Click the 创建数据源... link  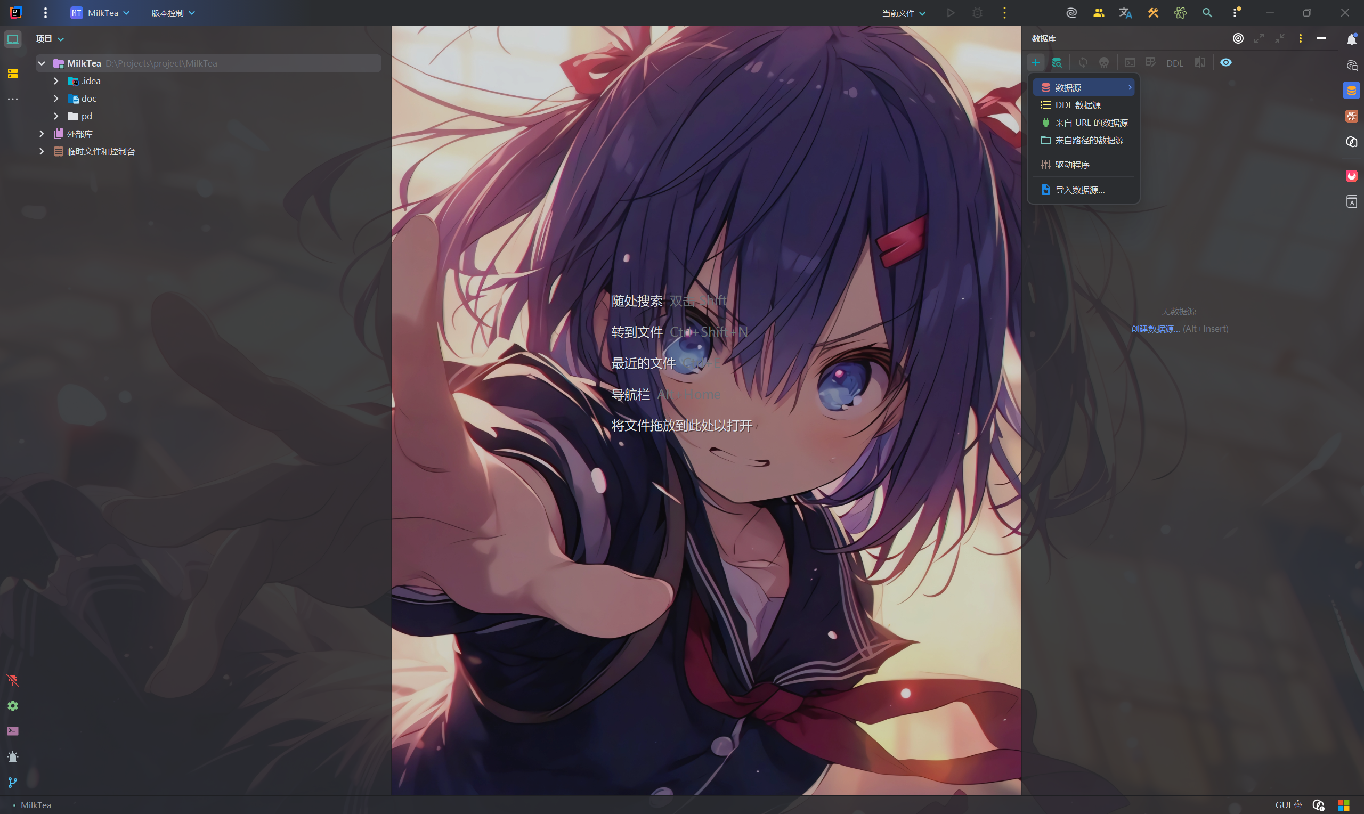click(x=1155, y=329)
